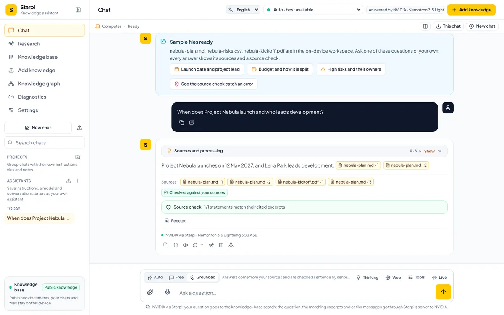The height and width of the screenshot is (315, 504).
Task: Ask Launch date and project lead
Action: (x=207, y=69)
